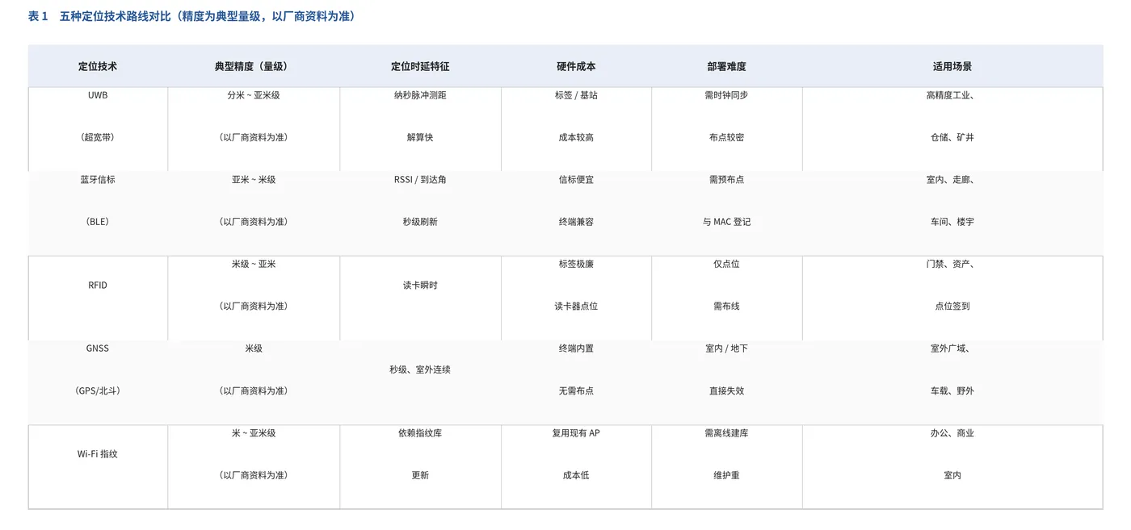
Task: Click the Wi-Fi 指纹 cell text
Action: pos(98,454)
